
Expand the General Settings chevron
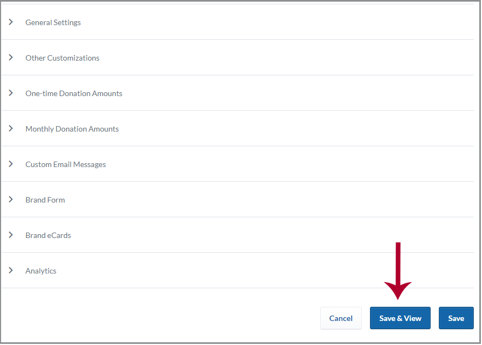click(x=10, y=22)
